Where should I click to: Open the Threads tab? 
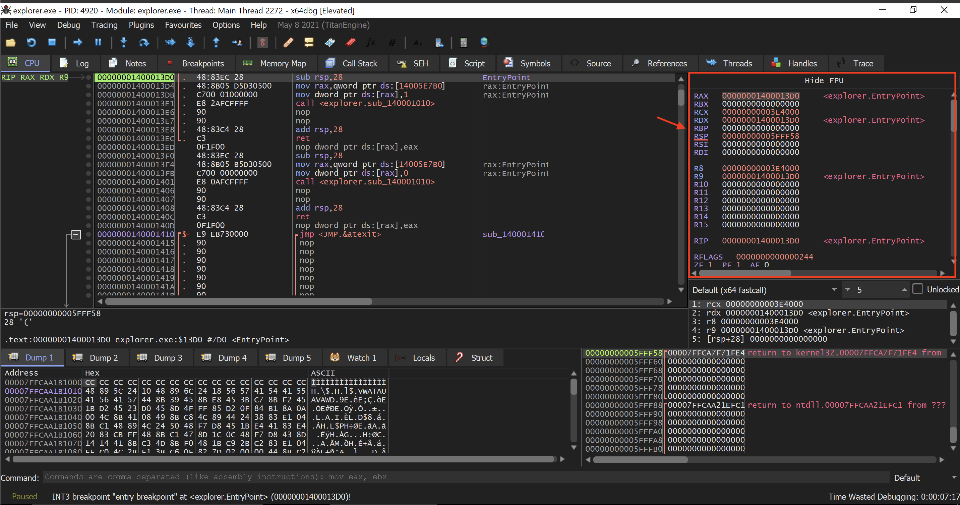pos(730,63)
